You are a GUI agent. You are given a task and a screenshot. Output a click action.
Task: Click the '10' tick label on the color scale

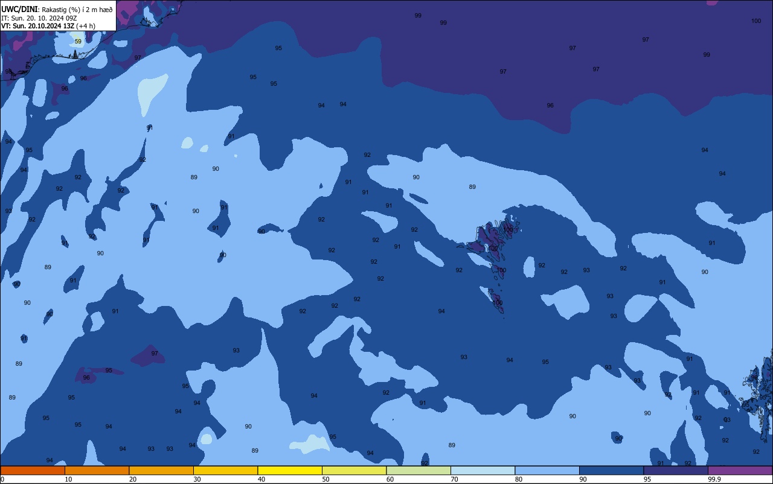click(x=68, y=479)
